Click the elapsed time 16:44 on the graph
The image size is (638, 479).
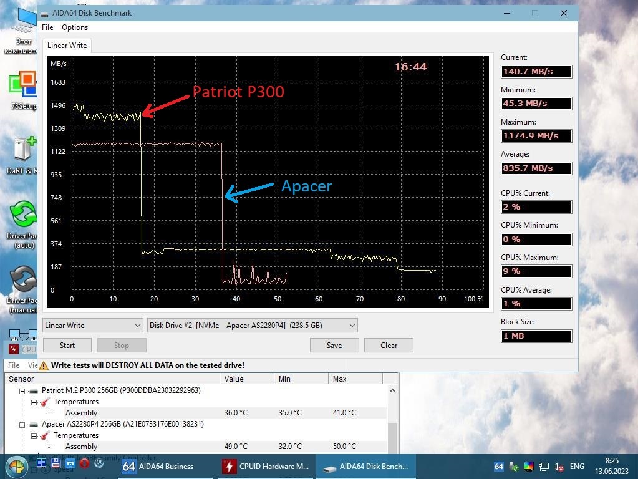tap(410, 67)
